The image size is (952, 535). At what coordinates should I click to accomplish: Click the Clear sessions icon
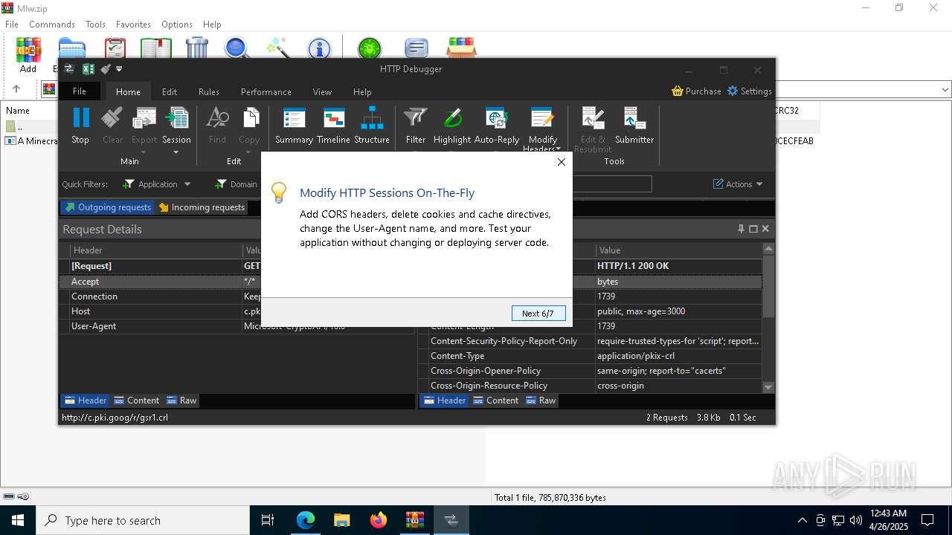[x=112, y=118]
